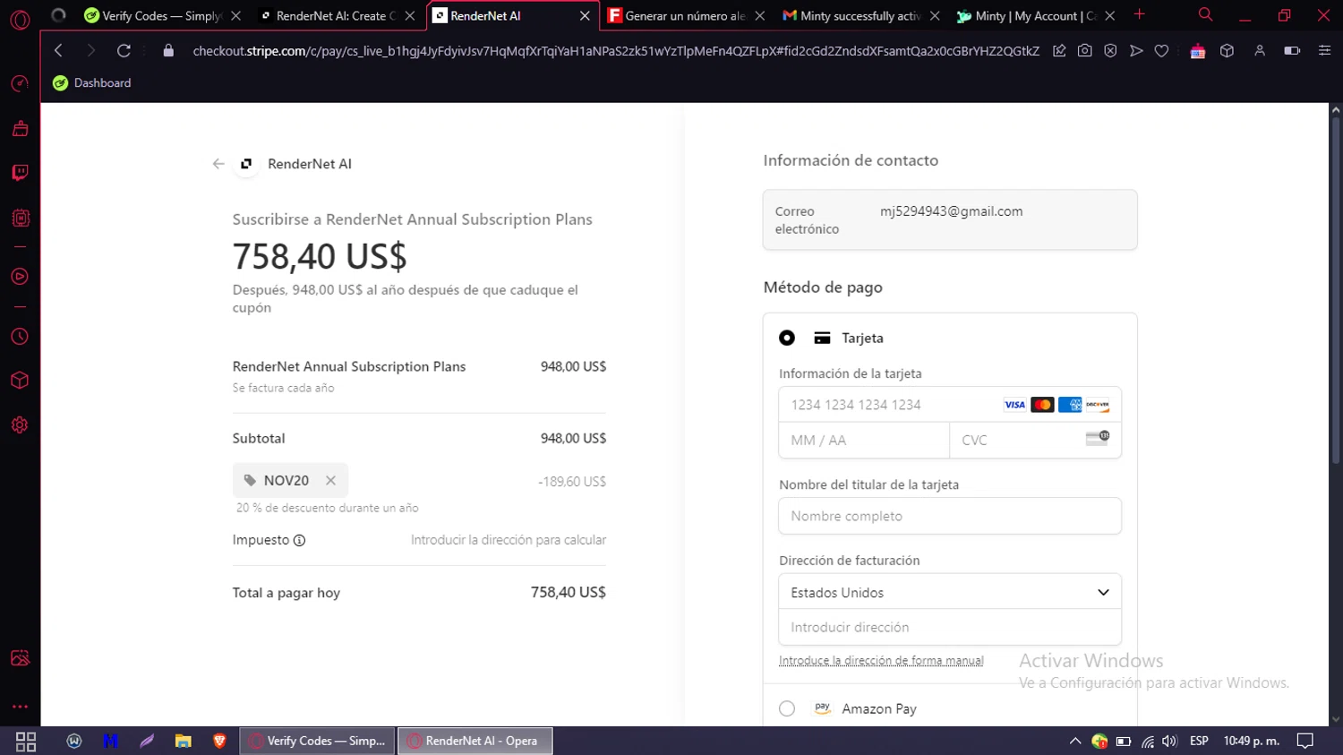Click Introducir dirección address field
This screenshot has height=755, width=1343.
[x=950, y=628]
